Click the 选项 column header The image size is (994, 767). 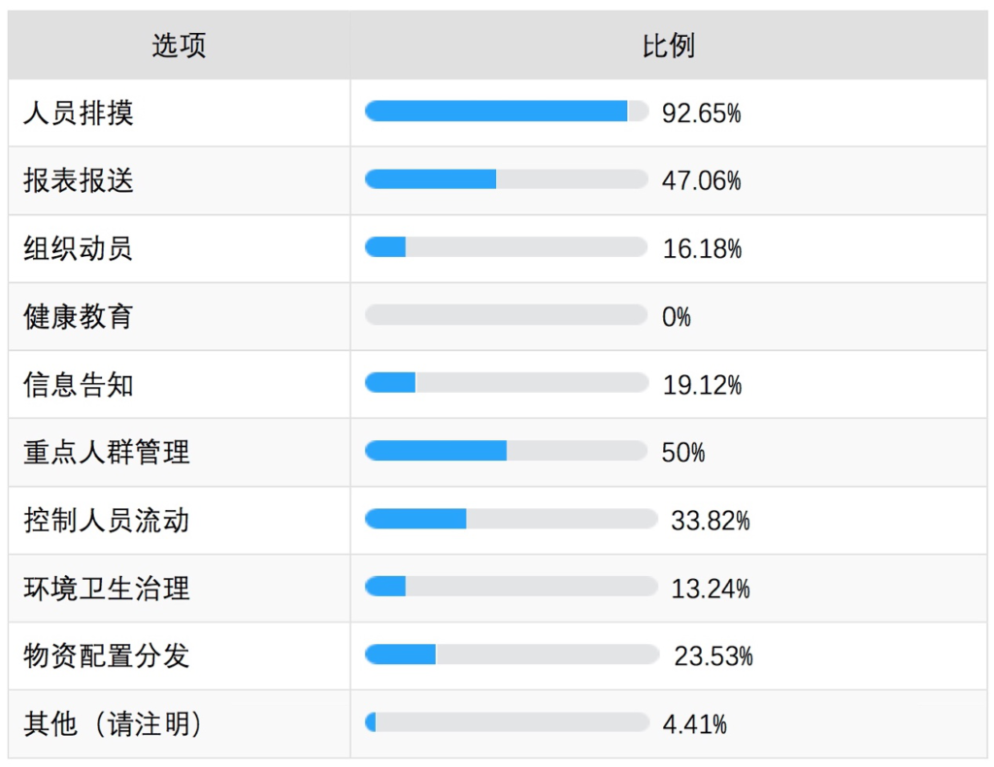179,46
